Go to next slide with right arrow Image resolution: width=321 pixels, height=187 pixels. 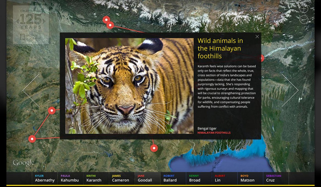click(x=291, y=91)
